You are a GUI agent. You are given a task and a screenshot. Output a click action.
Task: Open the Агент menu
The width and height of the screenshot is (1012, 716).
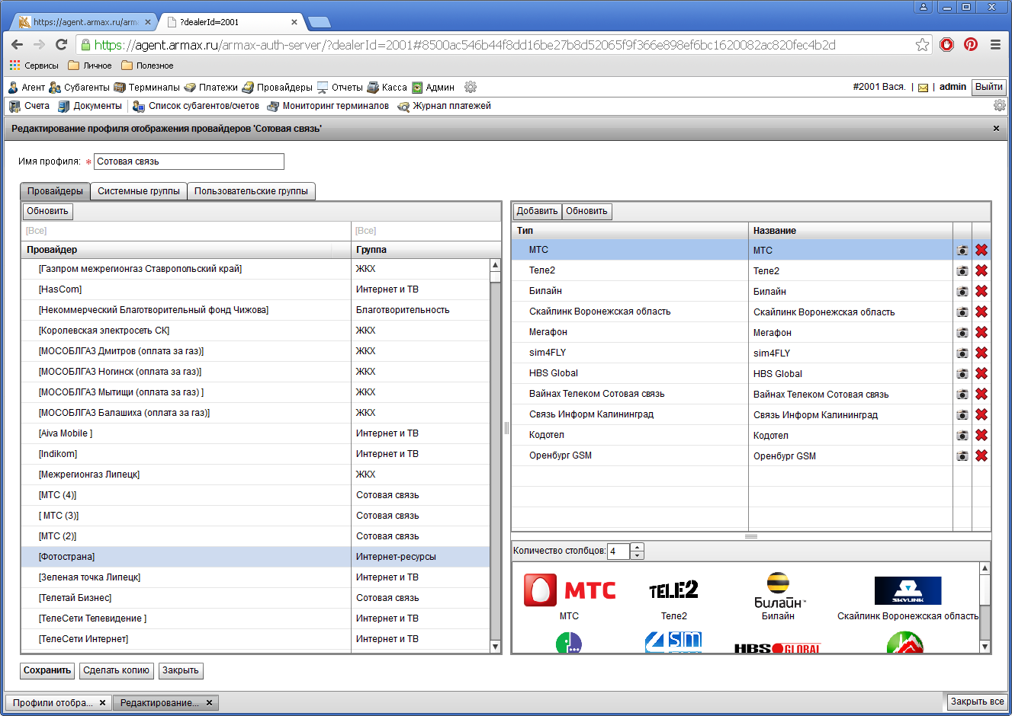click(27, 87)
